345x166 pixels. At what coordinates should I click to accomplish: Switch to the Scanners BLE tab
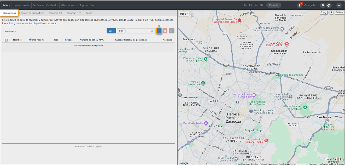coord(55,13)
